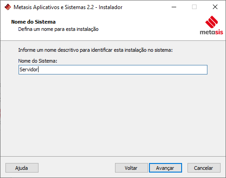This screenshot has height=178, width=226.
Task: Open help with the Ajuda button
Action: click(x=22, y=168)
